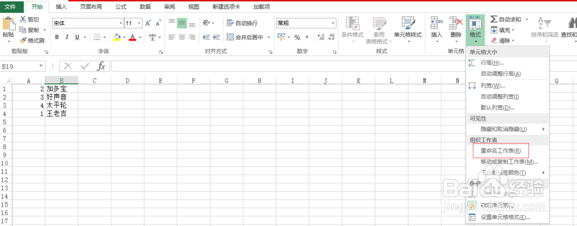Open the File (文件) tab

tap(12, 6)
